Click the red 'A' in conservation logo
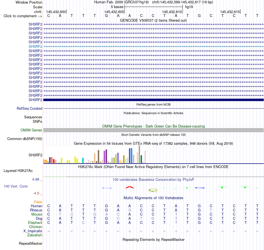Screen dimensions: 264x250 129,187
